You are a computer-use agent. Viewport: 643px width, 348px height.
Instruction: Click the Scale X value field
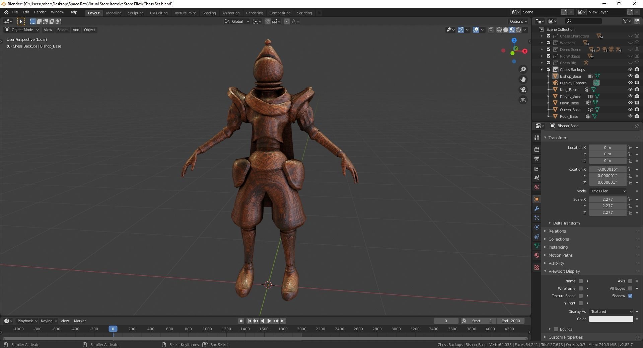point(608,199)
